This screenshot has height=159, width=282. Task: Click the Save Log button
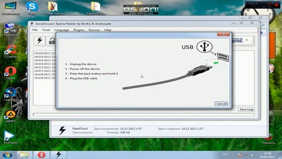246,109
